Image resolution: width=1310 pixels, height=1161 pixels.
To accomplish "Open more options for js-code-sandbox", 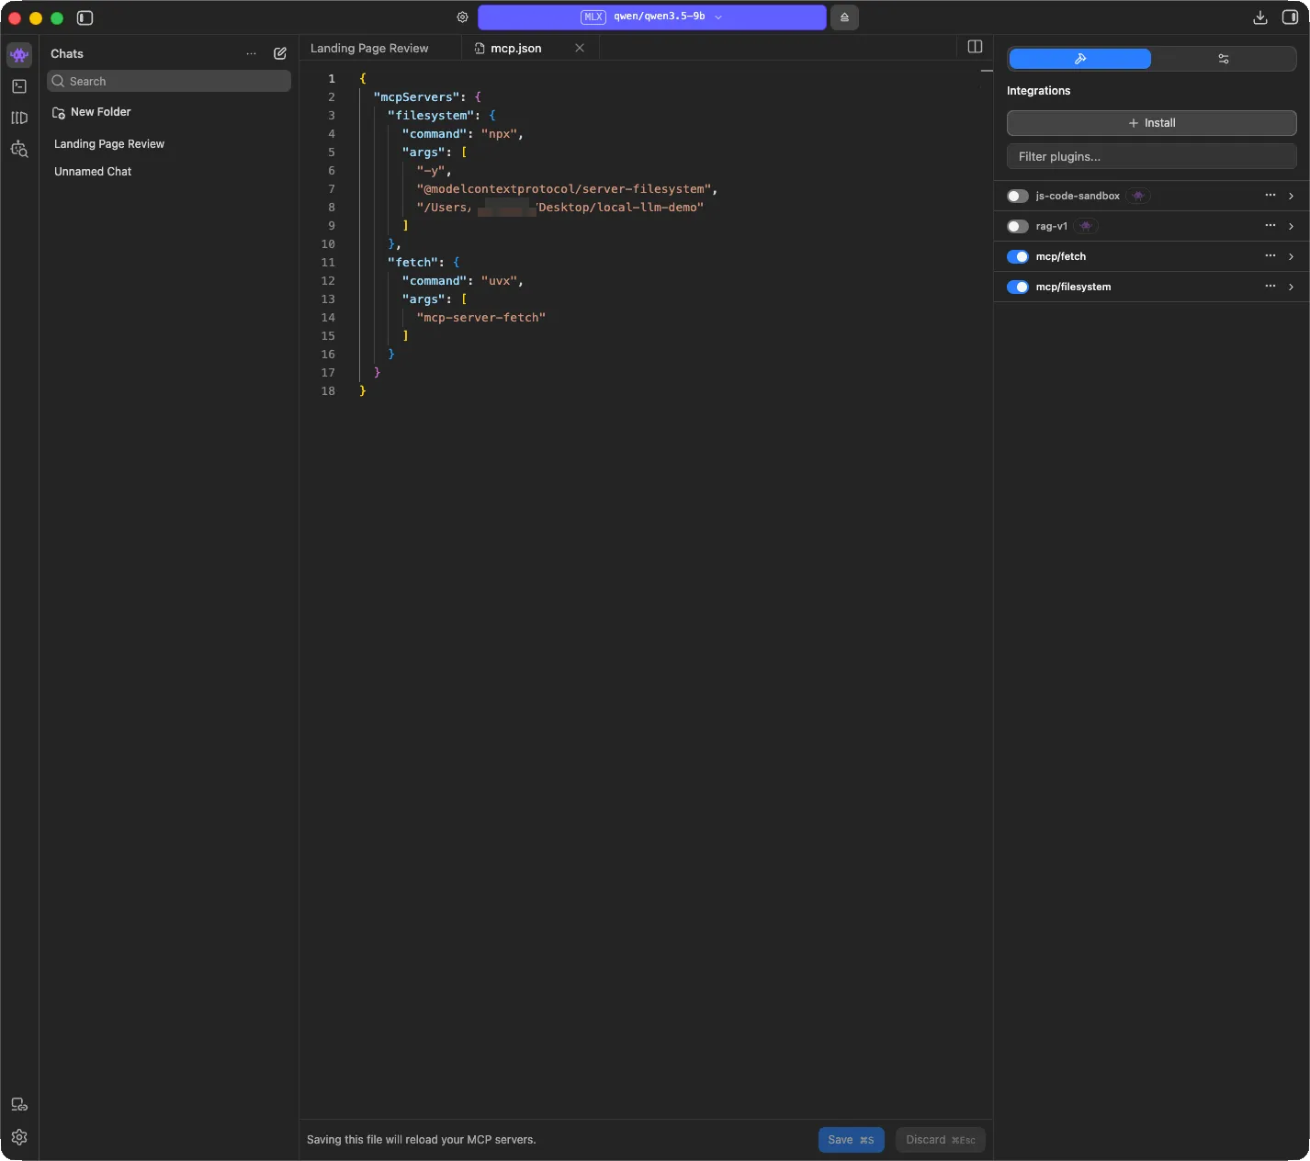I will coord(1270,196).
